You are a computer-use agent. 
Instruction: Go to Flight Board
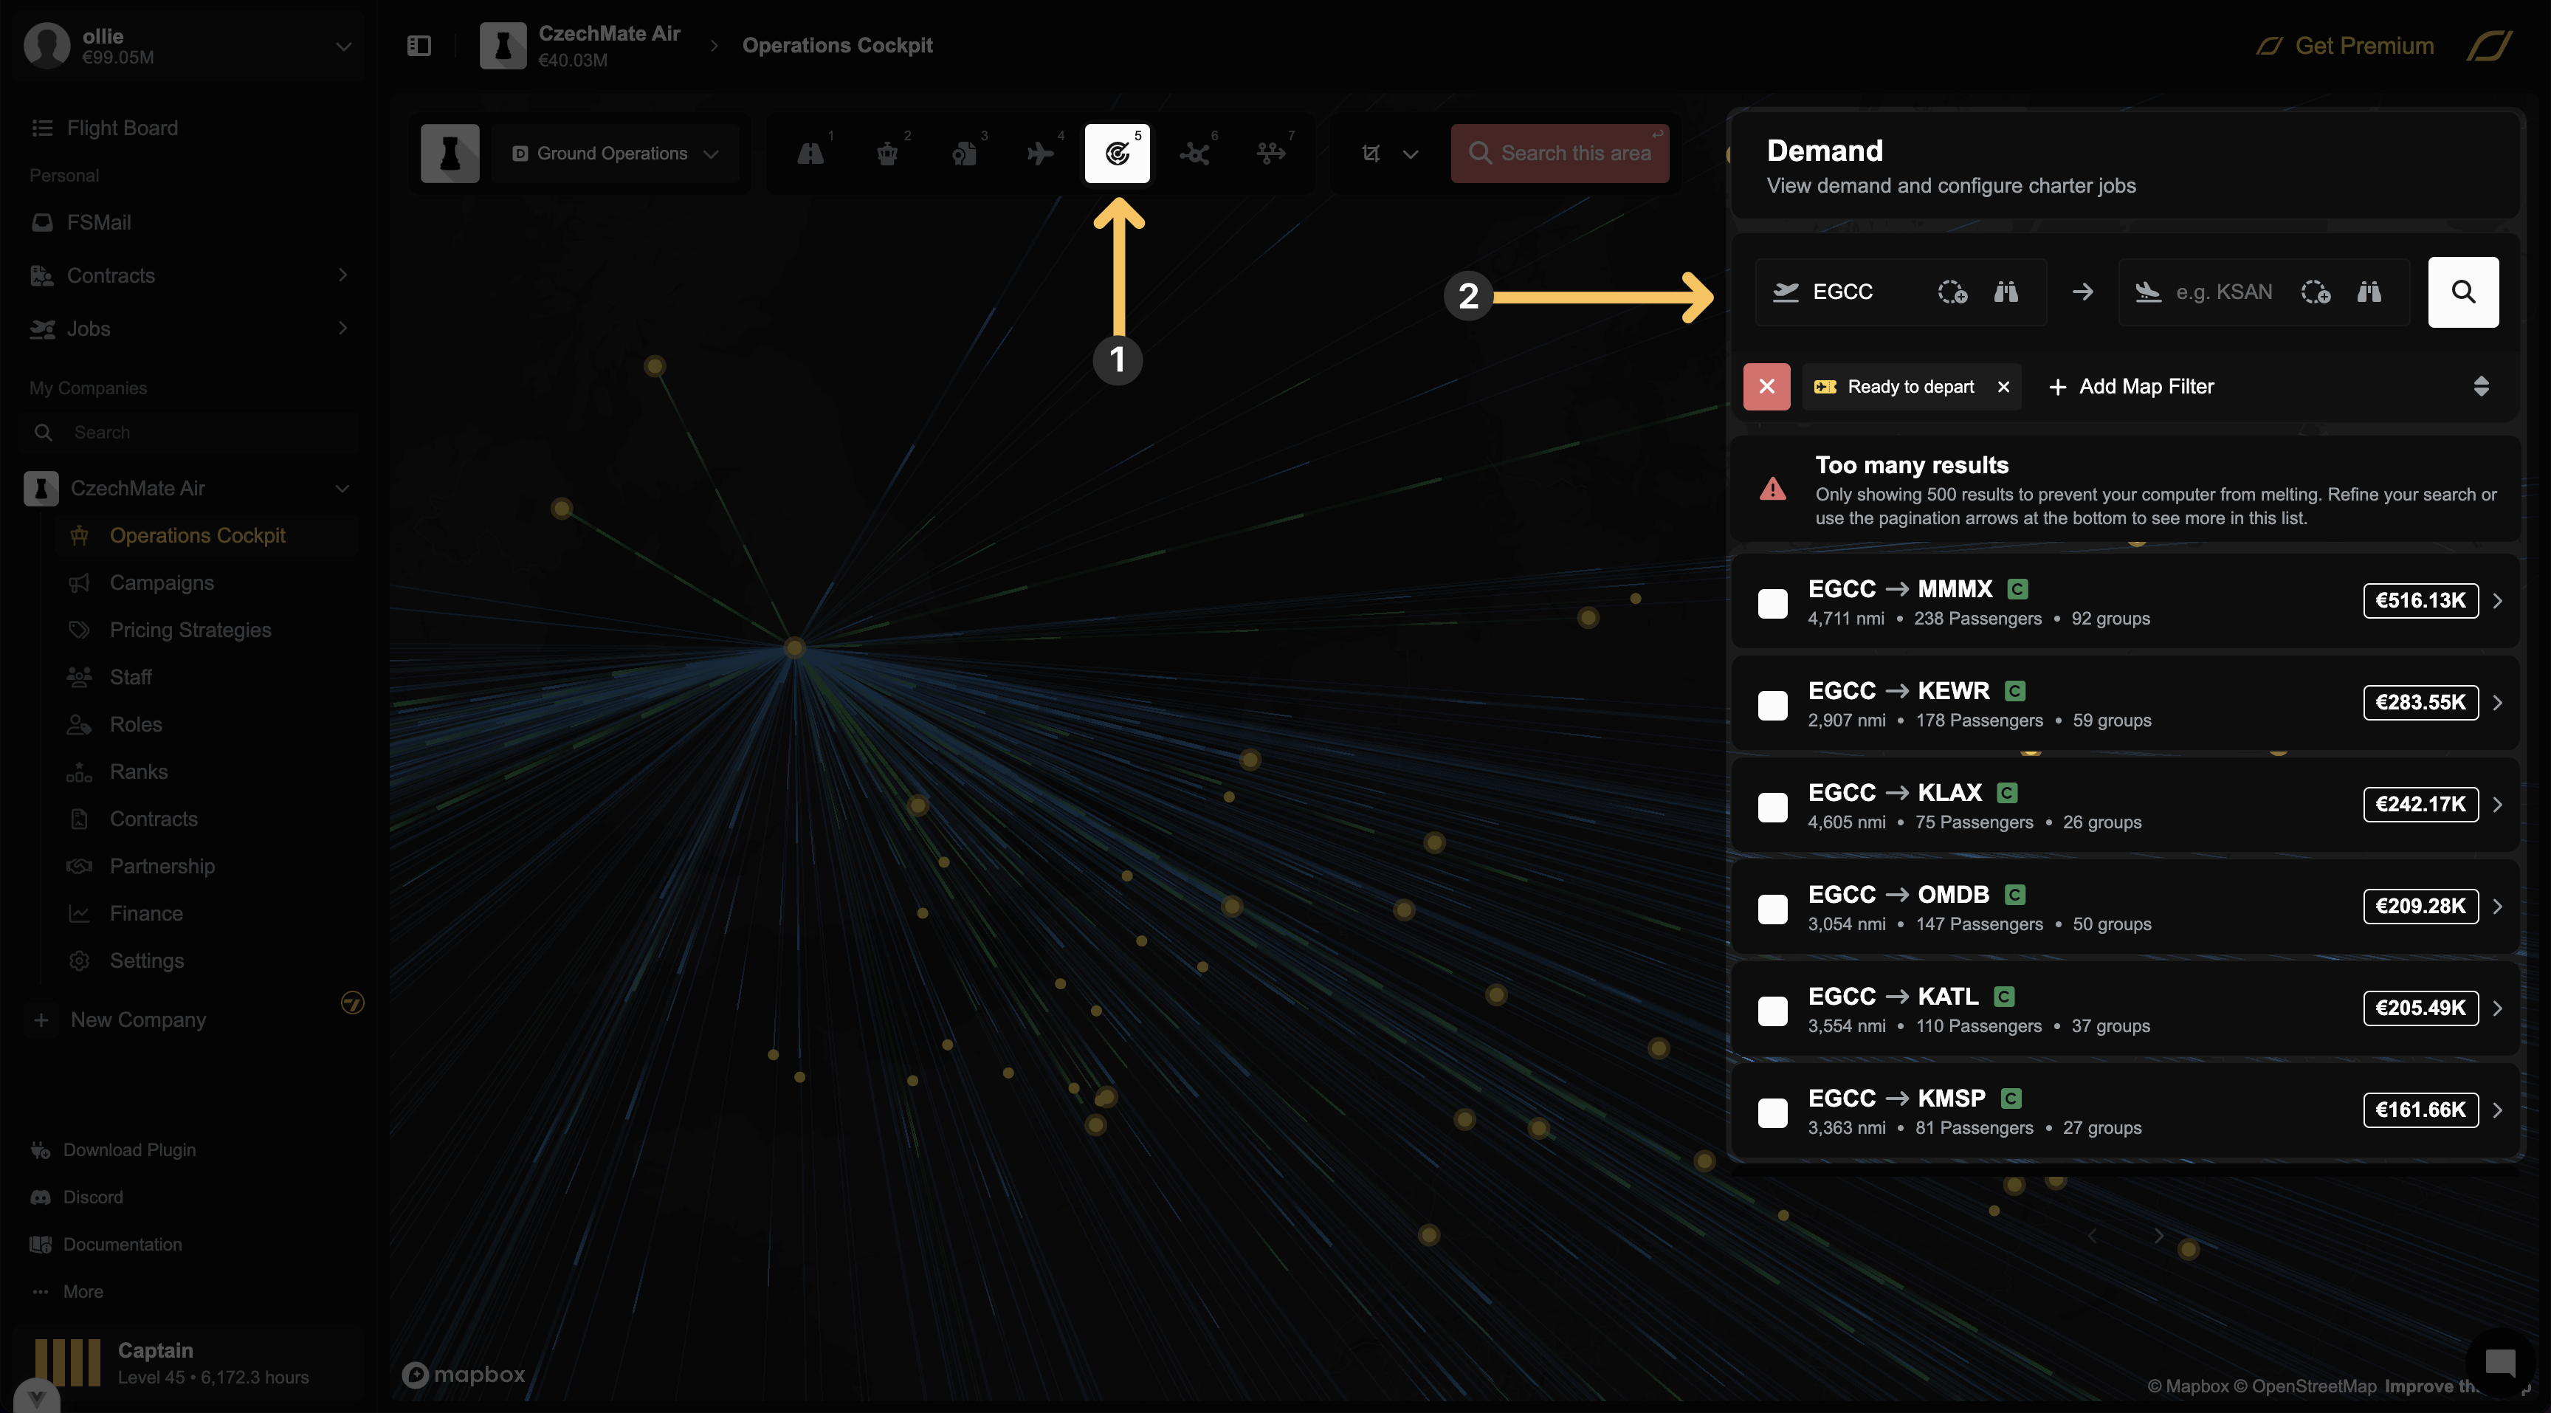point(122,128)
